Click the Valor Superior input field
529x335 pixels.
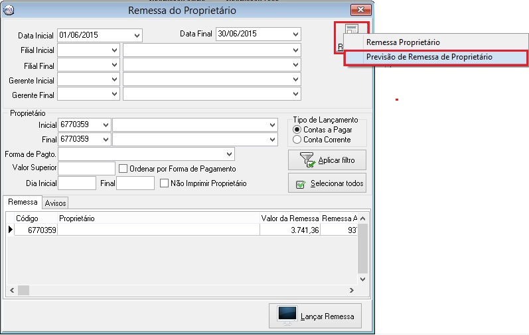pos(87,168)
